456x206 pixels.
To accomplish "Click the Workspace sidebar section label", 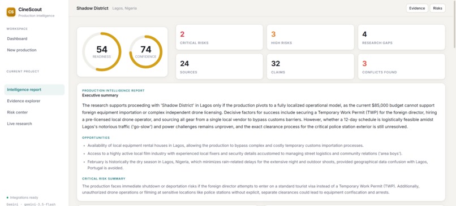I will pos(17,29).
